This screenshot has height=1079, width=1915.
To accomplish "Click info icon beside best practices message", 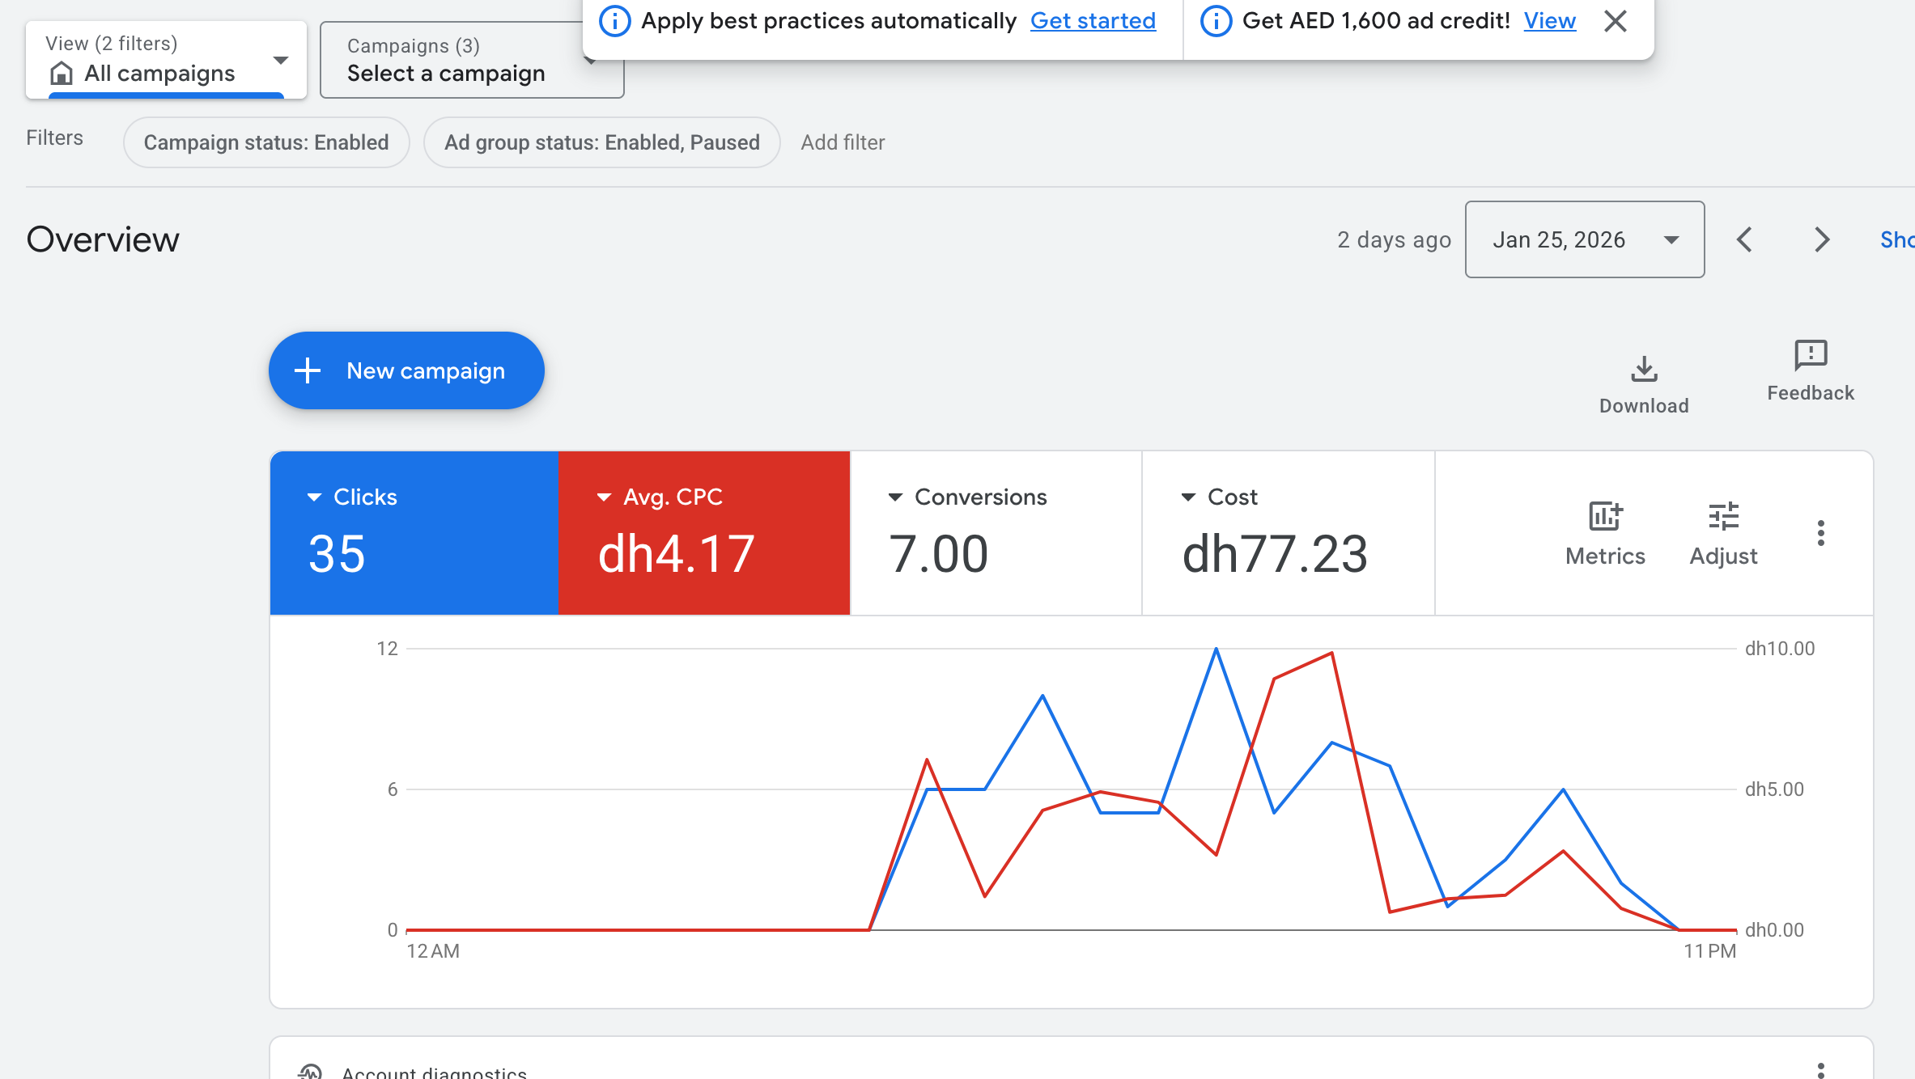I will [x=614, y=21].
